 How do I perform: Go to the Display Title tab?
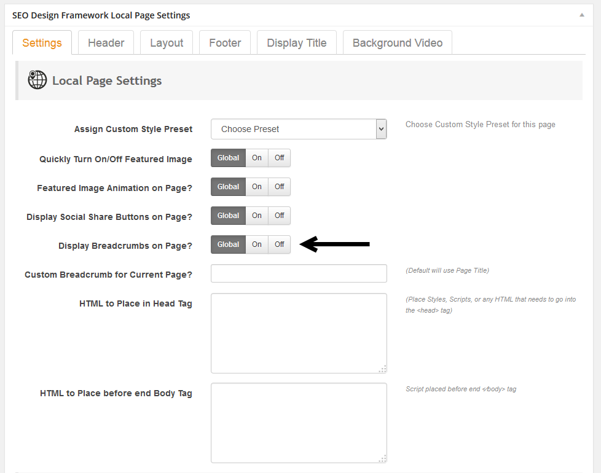click(x=297, y=42)
